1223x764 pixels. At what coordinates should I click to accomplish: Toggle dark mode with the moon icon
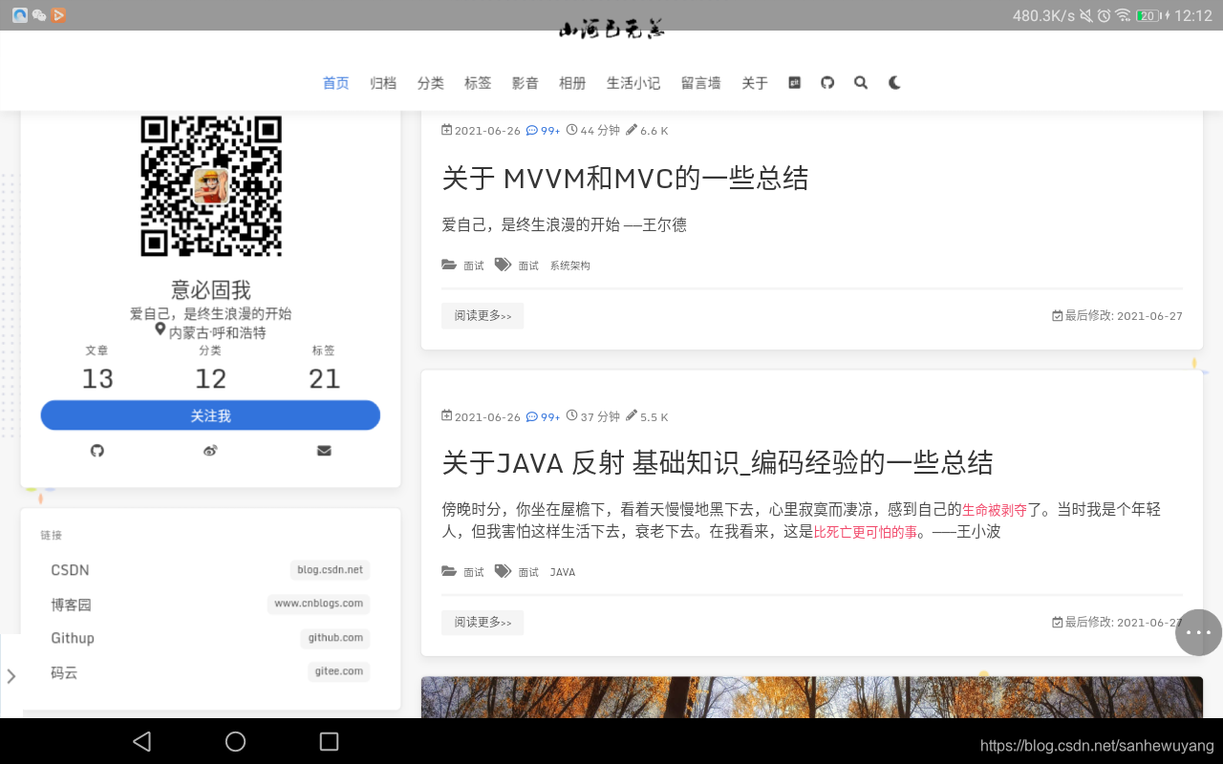click(893, 83)
